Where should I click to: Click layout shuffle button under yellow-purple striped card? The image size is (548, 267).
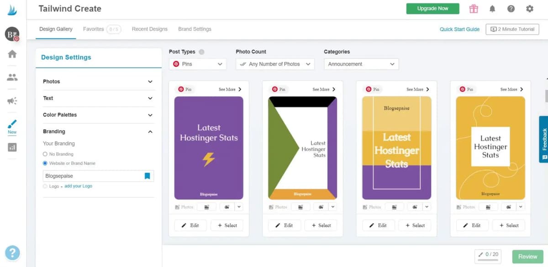(x=394, y=207)
